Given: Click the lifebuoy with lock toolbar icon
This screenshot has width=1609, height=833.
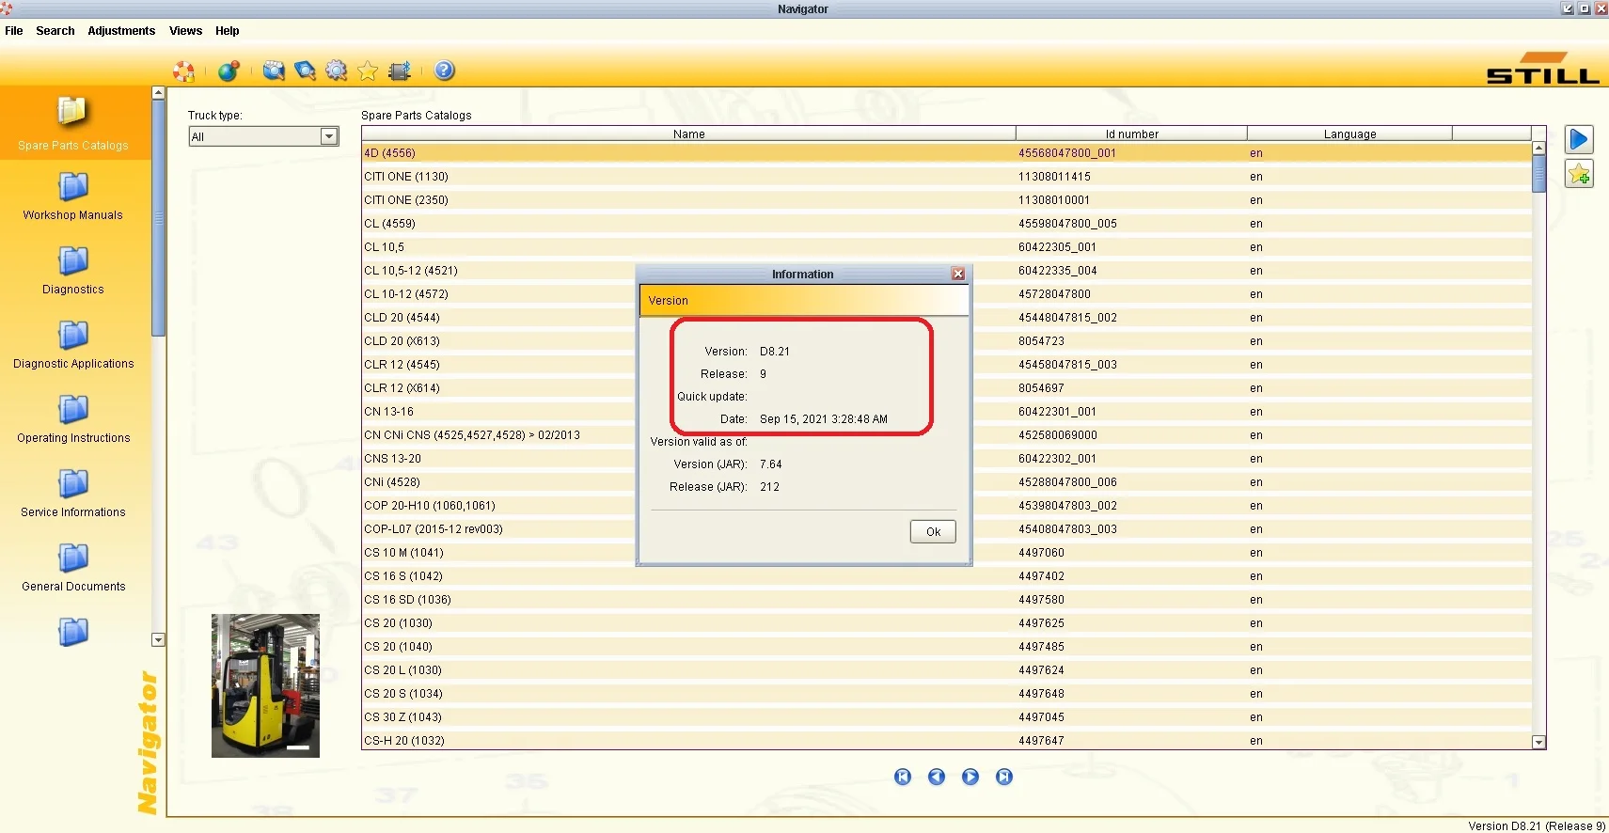Looking at the screenshot, I should 183,71.
